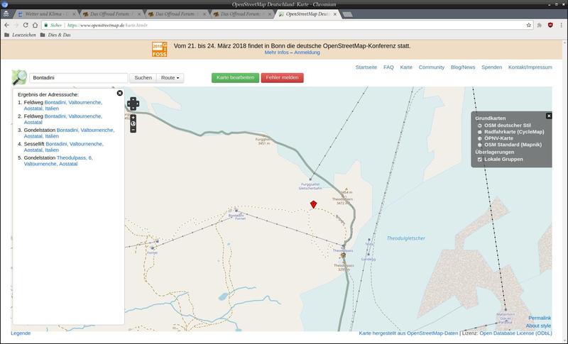Click the magnifier map logo
This screenshot has height=344, width=568.
click(19, 77)
